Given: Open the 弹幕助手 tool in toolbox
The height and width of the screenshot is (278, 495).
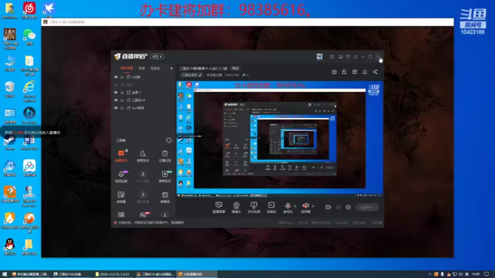Looking at the screenshot, I should click(121, 156).
